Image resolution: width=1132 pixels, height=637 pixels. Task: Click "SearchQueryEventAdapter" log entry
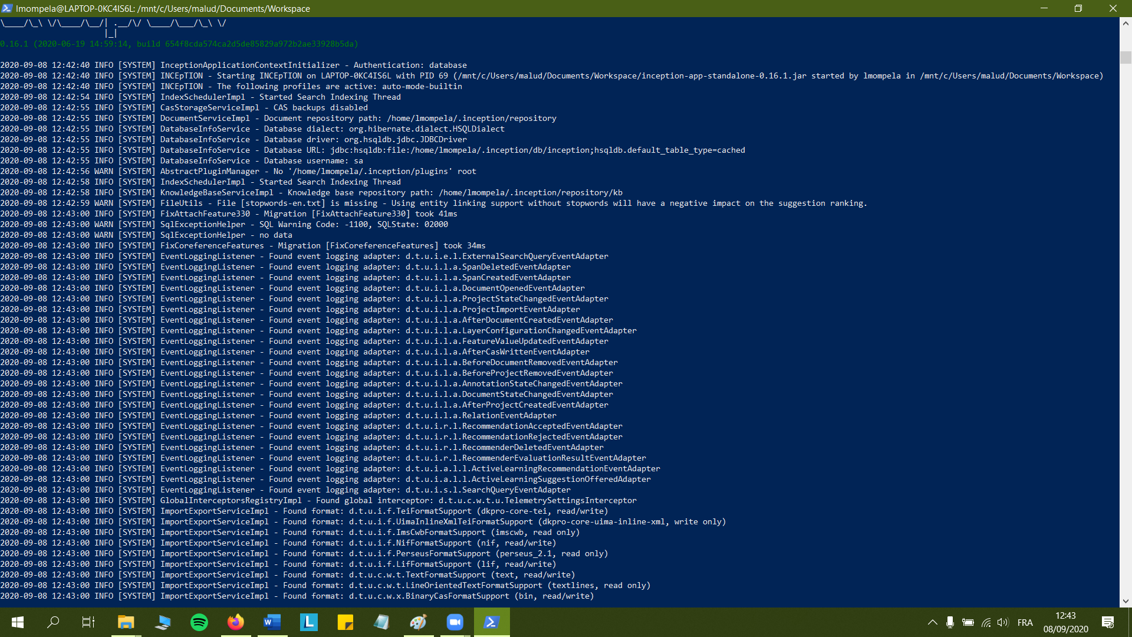[516, 490]
